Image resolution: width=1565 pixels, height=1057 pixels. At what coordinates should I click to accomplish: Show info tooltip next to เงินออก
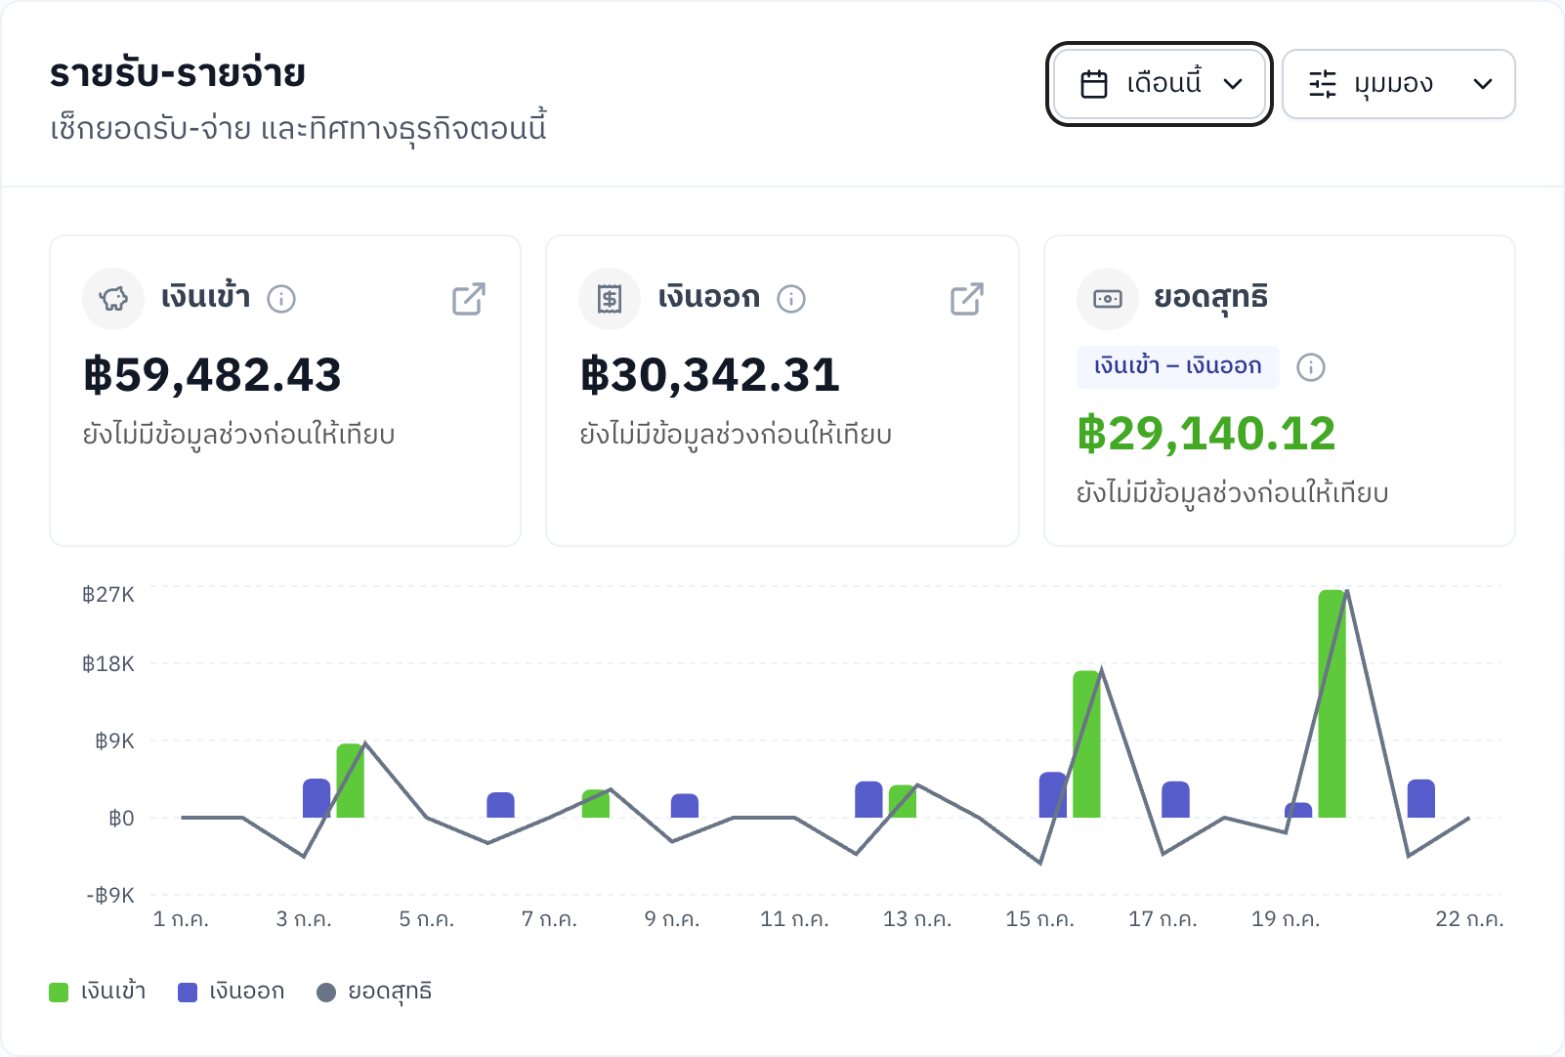(x=791, y=299)
